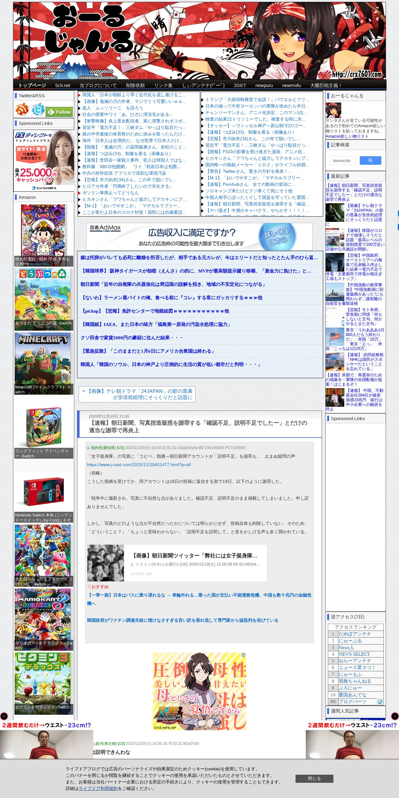Image resolution: width=399 pixels, height=798 pixels.
Task: Click the anime 圧倒母性 ad banner
Action: (x=199, y=691)
